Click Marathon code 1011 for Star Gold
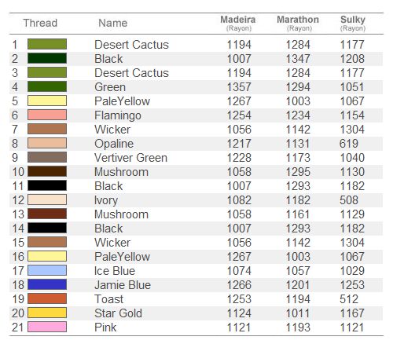 pos(298,313)
